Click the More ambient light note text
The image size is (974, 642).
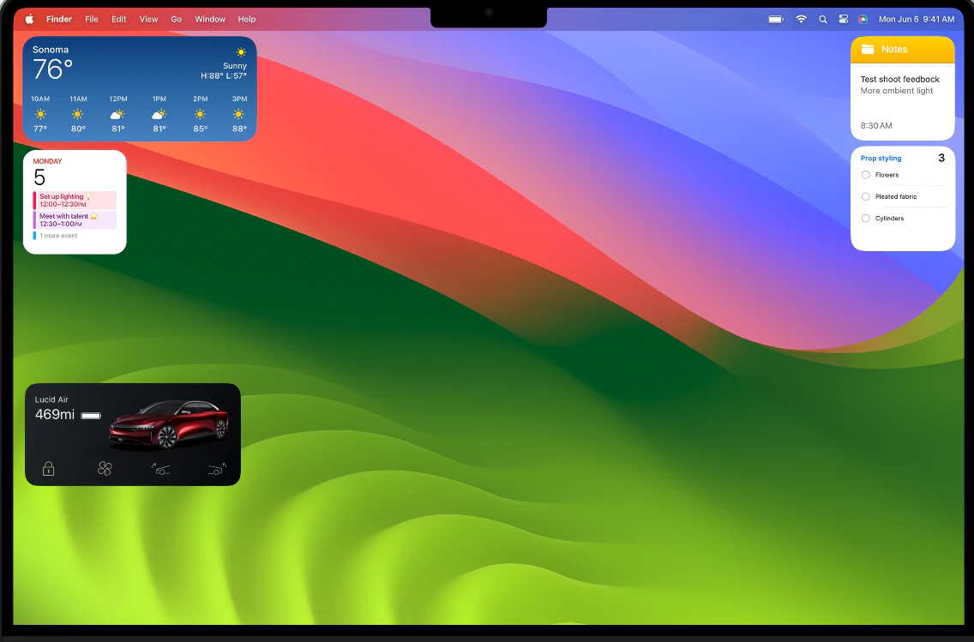(896, 91)
